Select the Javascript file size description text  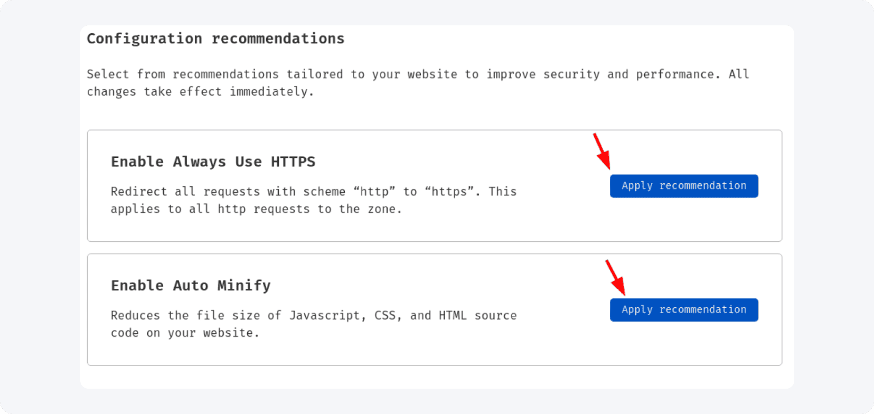[x=313, y=324]
